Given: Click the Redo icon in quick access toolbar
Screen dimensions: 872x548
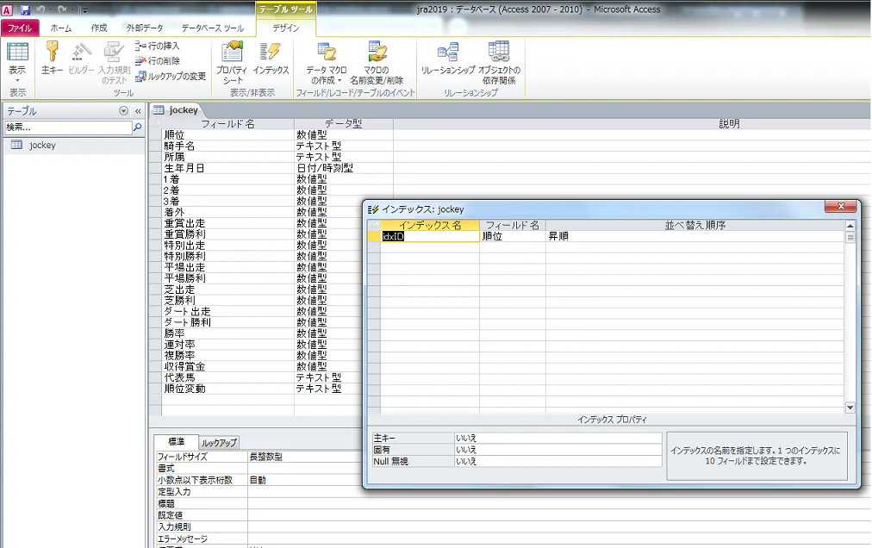Looking at the screenshot, I should click(x=62, y=9).
